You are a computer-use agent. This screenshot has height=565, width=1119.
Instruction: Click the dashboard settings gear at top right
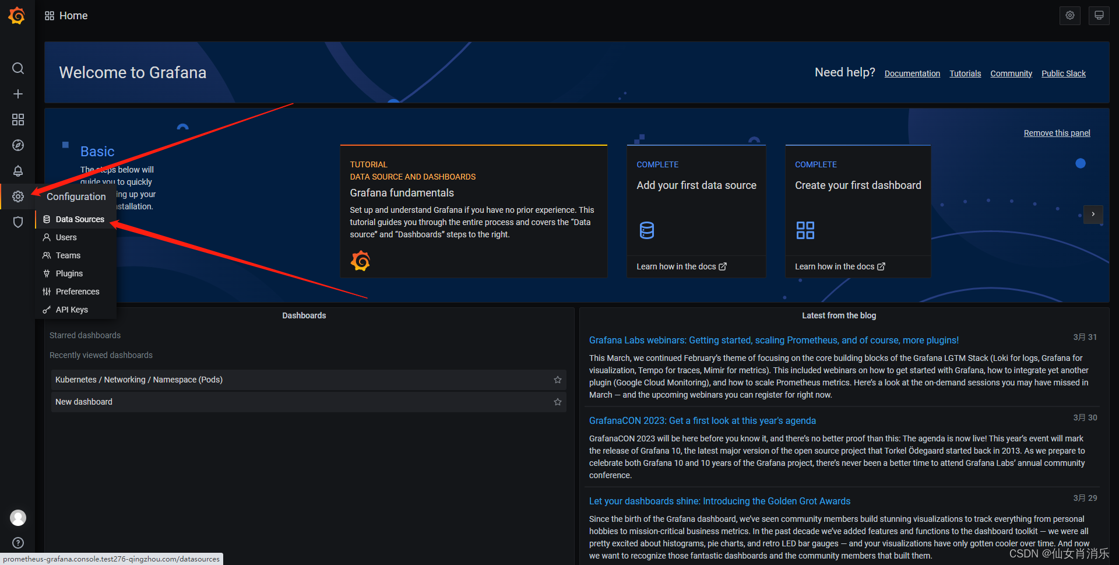tap(1070, 16)
